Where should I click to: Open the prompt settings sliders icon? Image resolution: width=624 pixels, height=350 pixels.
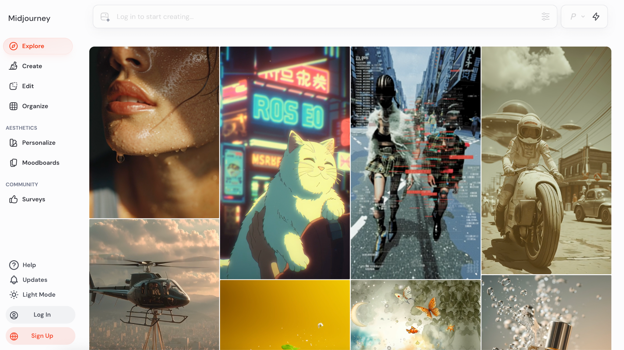545,17
